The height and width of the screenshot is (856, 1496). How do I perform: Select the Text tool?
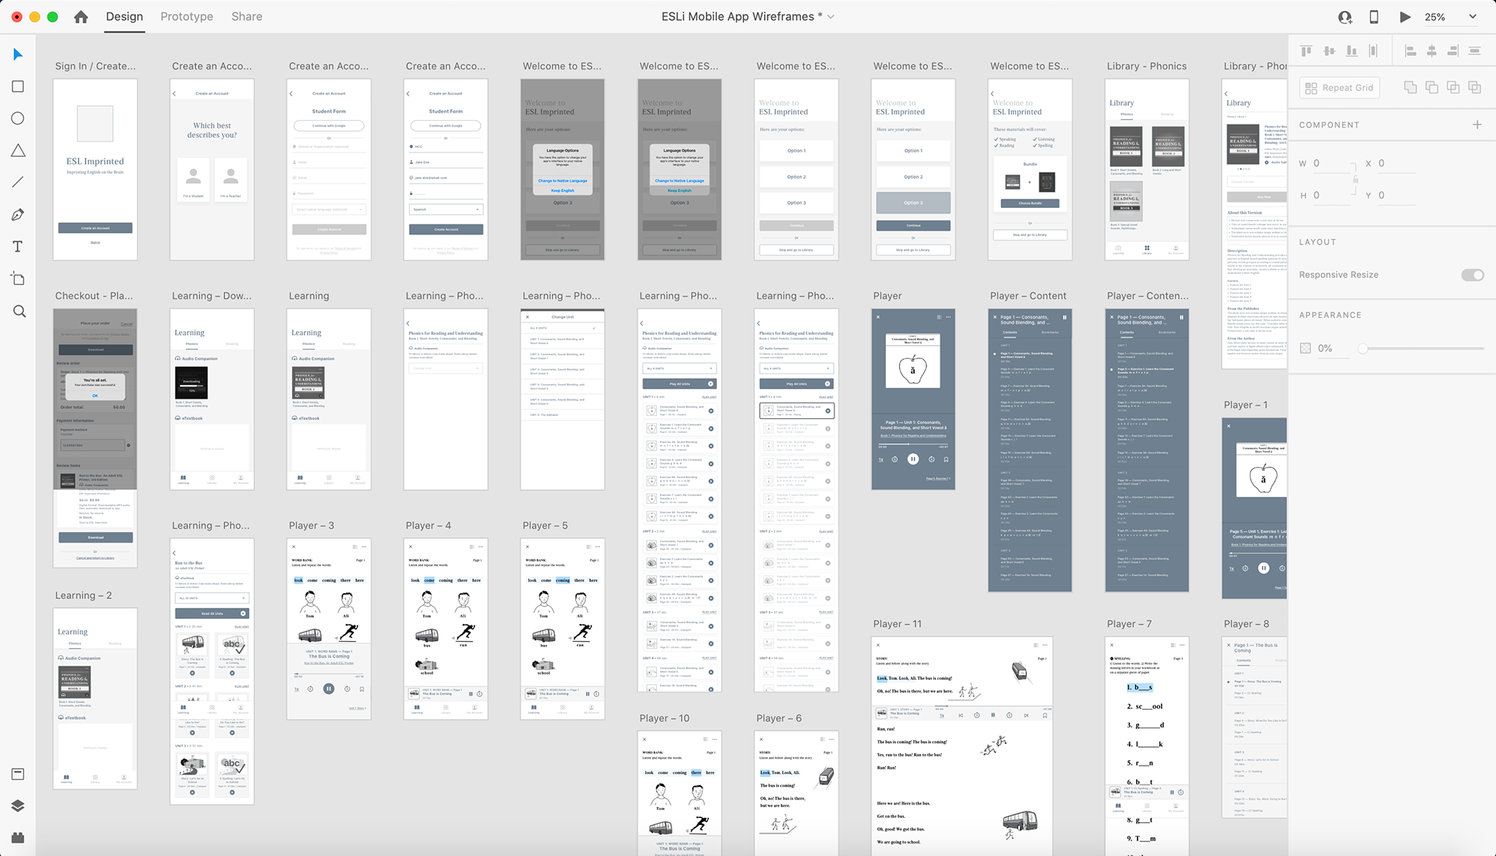pyautogui.click(x=18, y=247)
